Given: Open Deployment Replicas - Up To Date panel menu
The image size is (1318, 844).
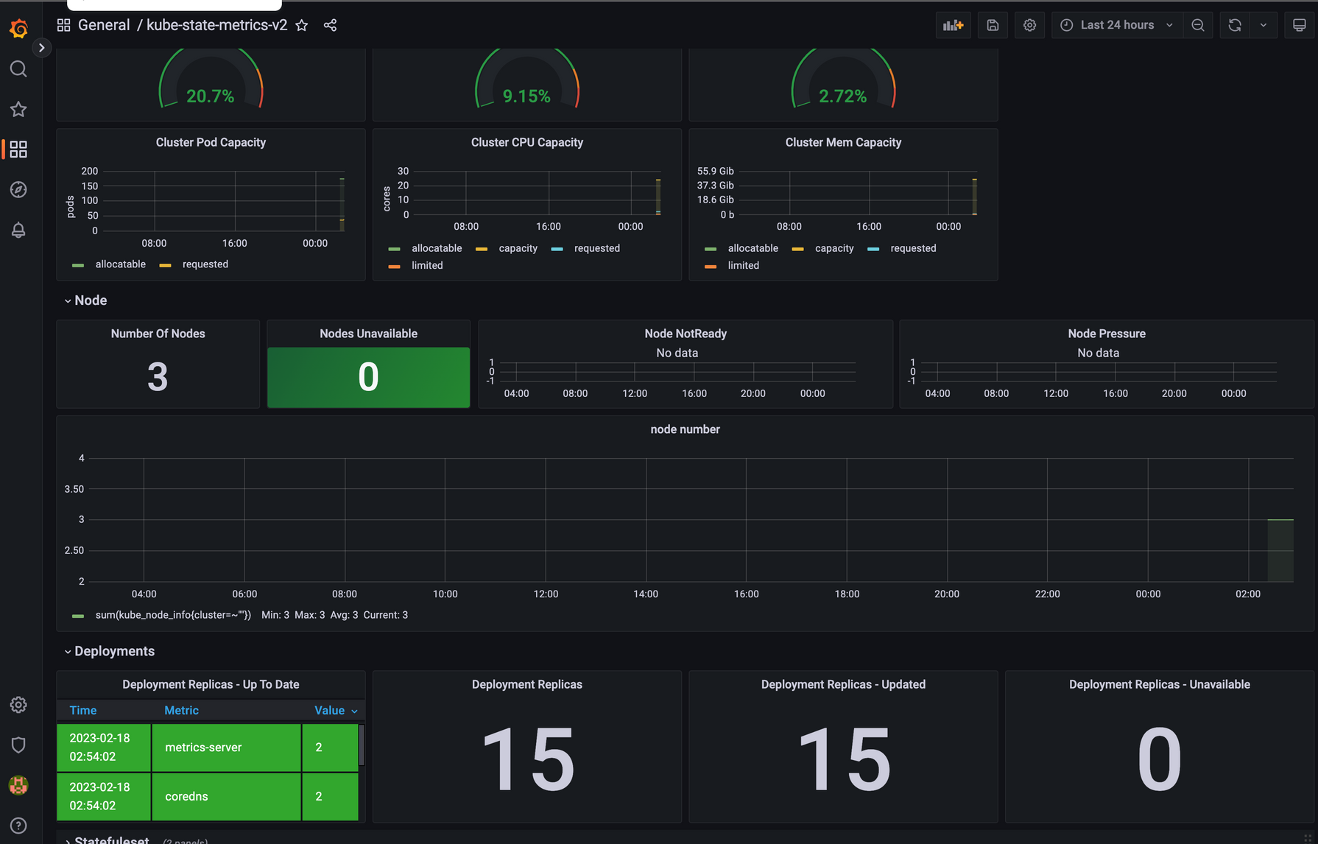Looking at the screenshot, I should [211, 684].
